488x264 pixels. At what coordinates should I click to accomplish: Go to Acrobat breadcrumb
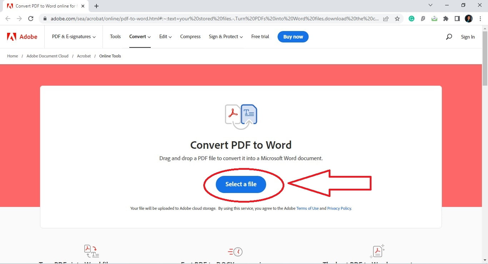pos(84,56)
